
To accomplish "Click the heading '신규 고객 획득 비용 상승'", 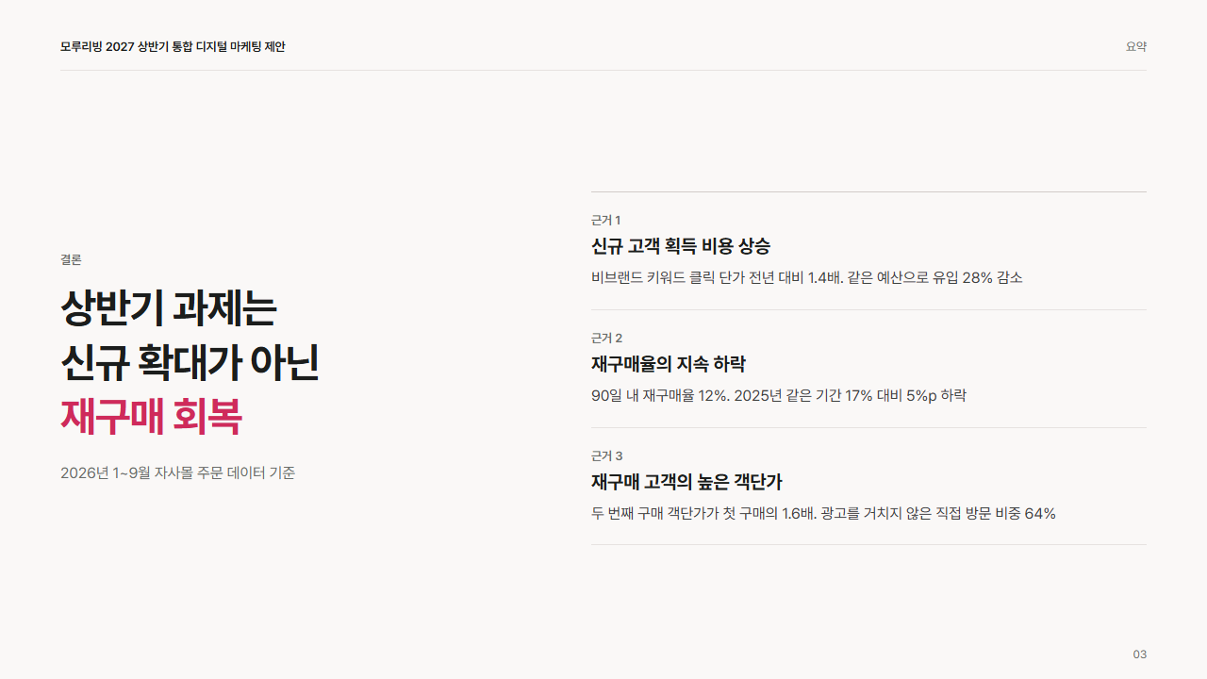I will click(x=681, y=246).
